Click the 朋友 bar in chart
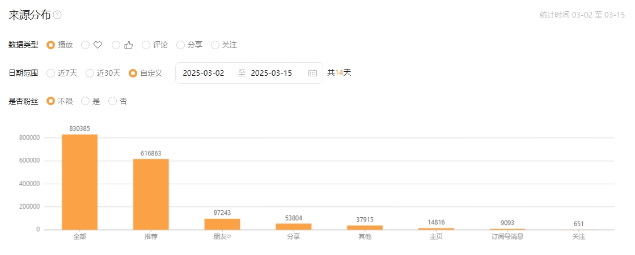 click(222, 224)
